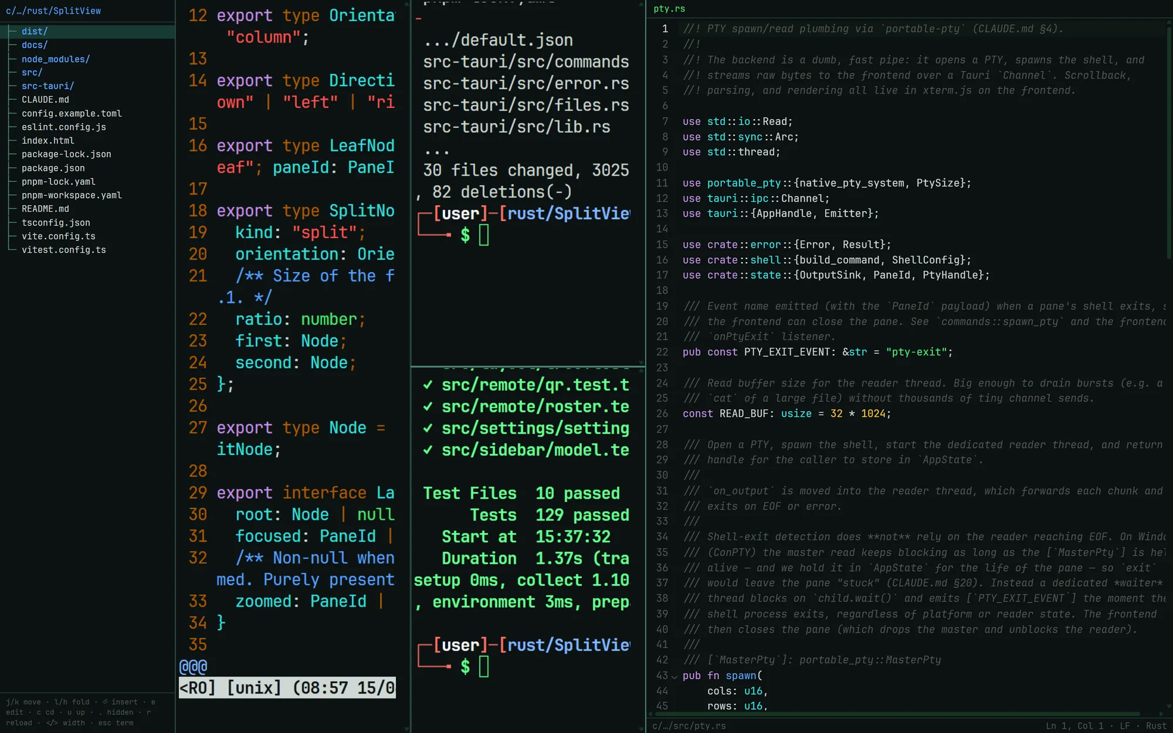Click the 'pub const PTY_EXIT_EVENT' code line

818,352
